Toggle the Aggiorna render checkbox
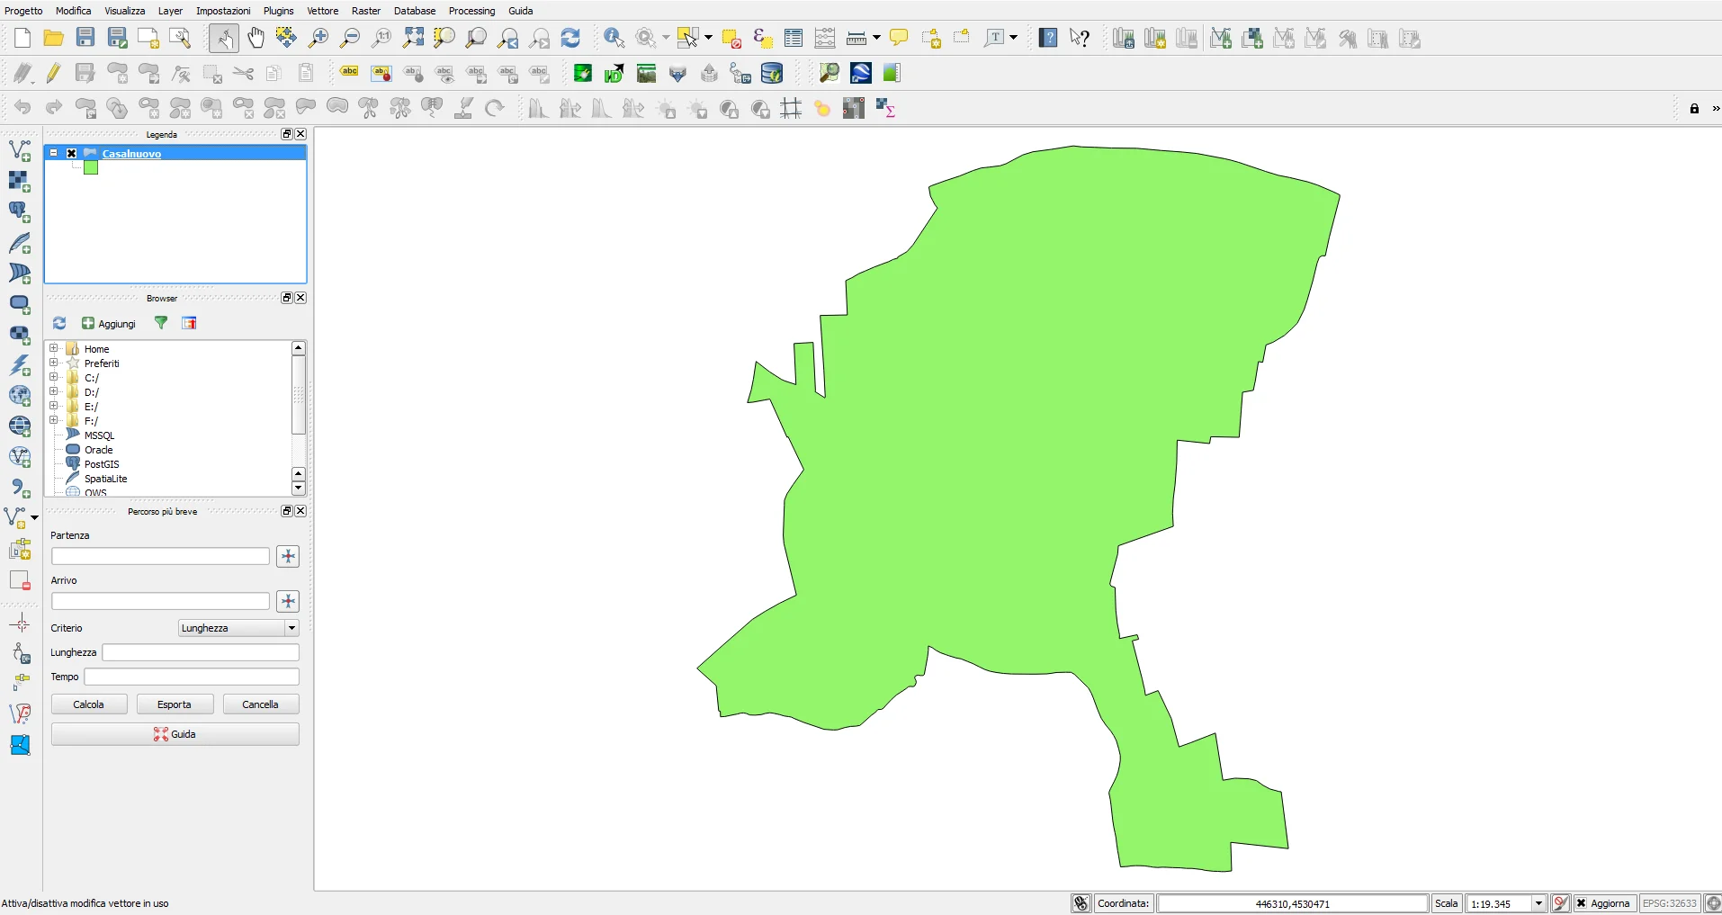Image resolution: width=1722 pixels, height=915 pixels. pyautogui.click(x=1581, y=903)
